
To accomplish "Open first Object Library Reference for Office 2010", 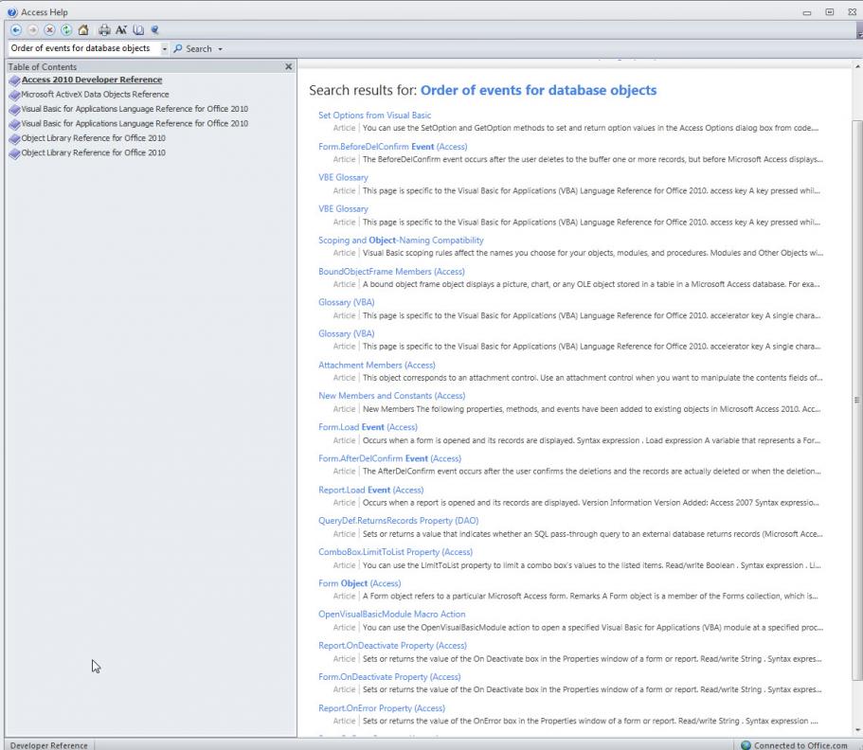I will coord(94,138).
